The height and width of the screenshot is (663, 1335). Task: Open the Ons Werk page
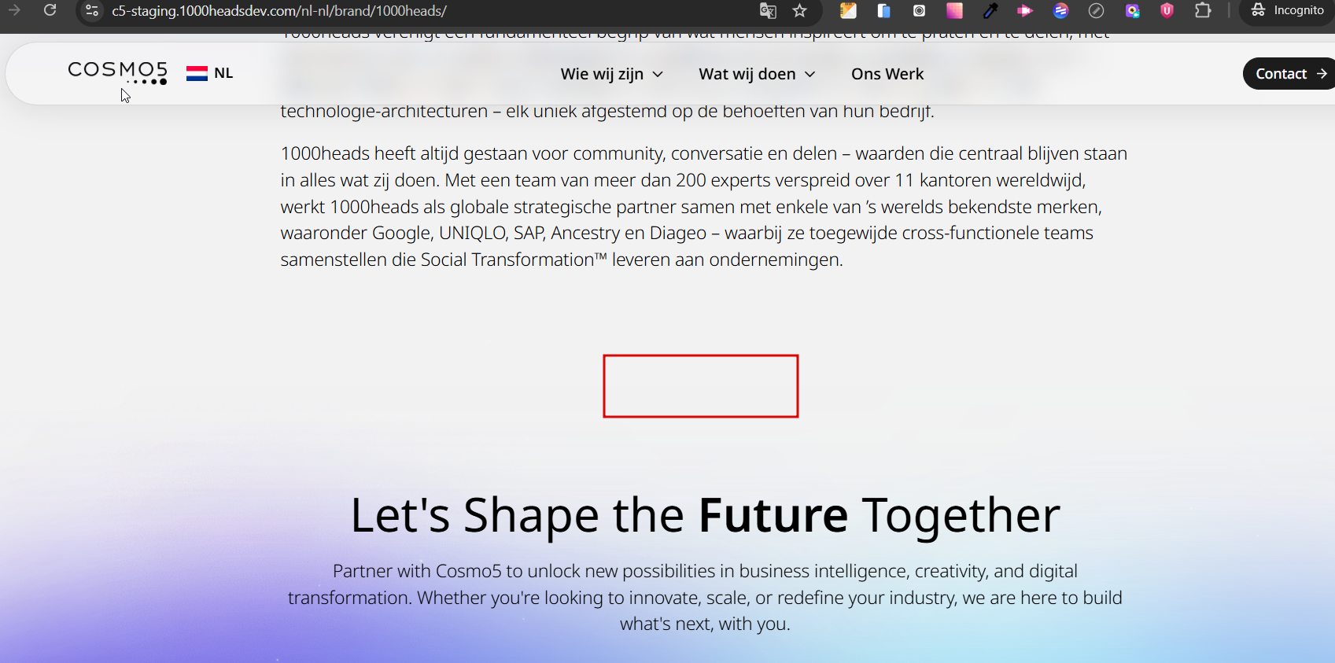(887, 74)
